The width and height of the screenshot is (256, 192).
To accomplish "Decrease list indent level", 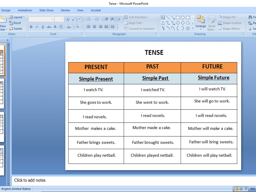I will pyautogui.click(x=106, y=19).
